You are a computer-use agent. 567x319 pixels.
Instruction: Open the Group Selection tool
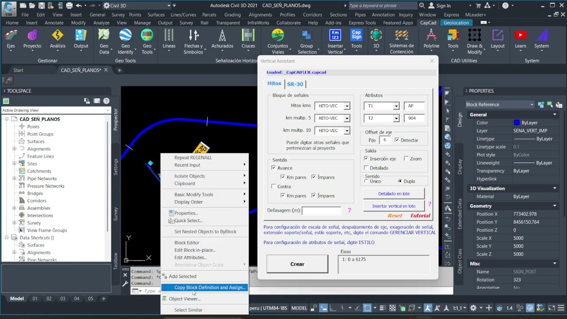pos(307,42)
